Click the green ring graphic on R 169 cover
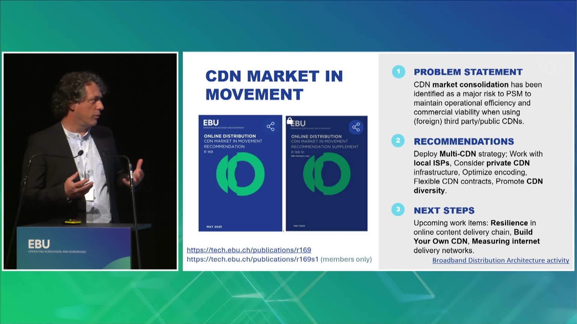 click(x=240, y=174)
